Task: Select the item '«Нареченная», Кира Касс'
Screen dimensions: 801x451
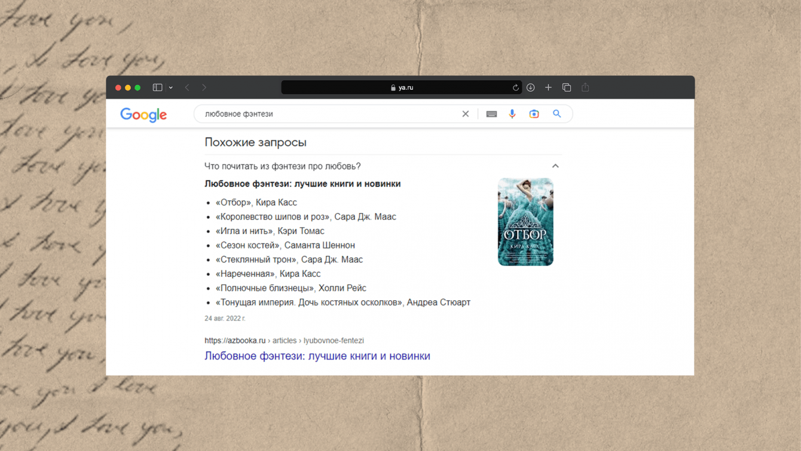Action: tap(268, 274)
